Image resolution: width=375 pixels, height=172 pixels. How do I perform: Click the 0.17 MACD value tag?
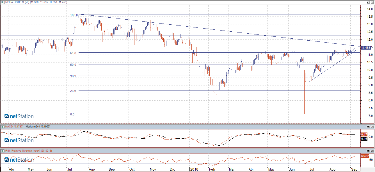click(364, 134)
